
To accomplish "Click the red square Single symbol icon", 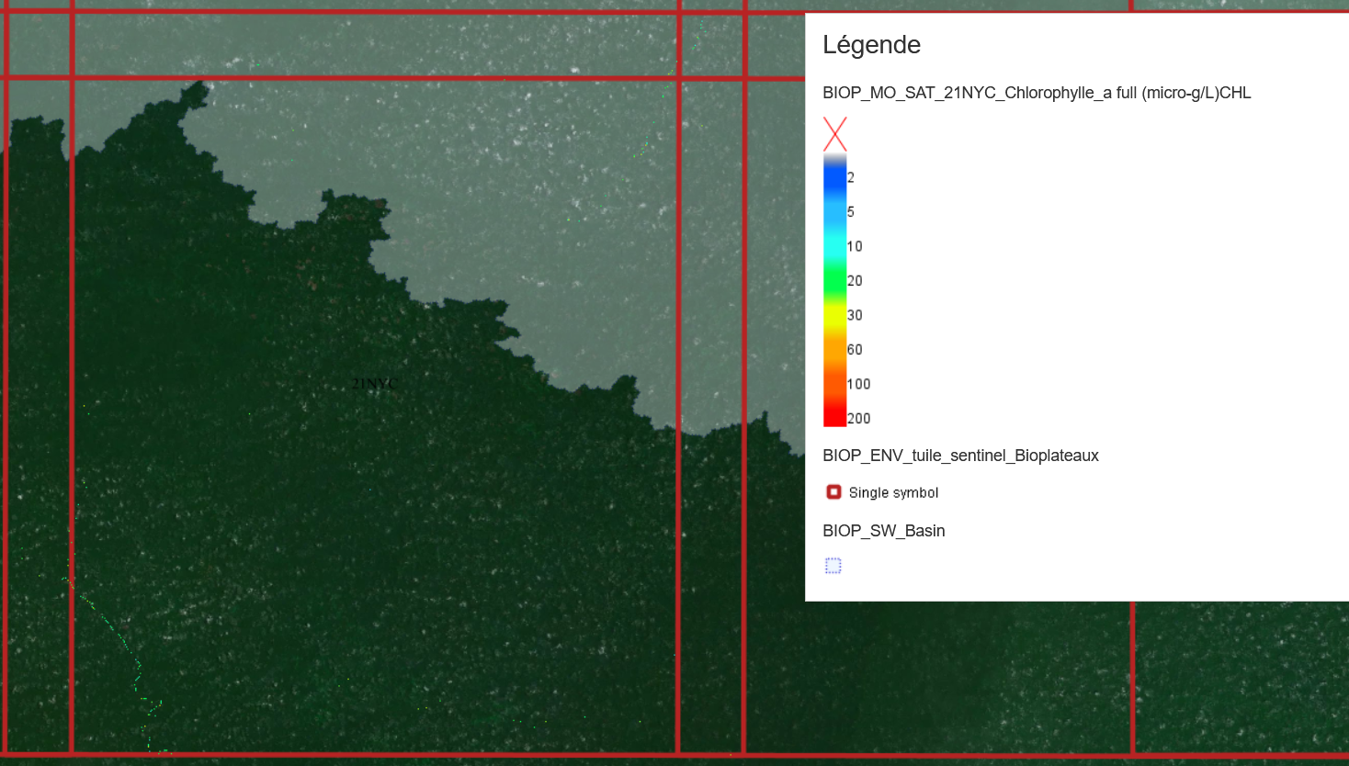I will click(833, 492).
